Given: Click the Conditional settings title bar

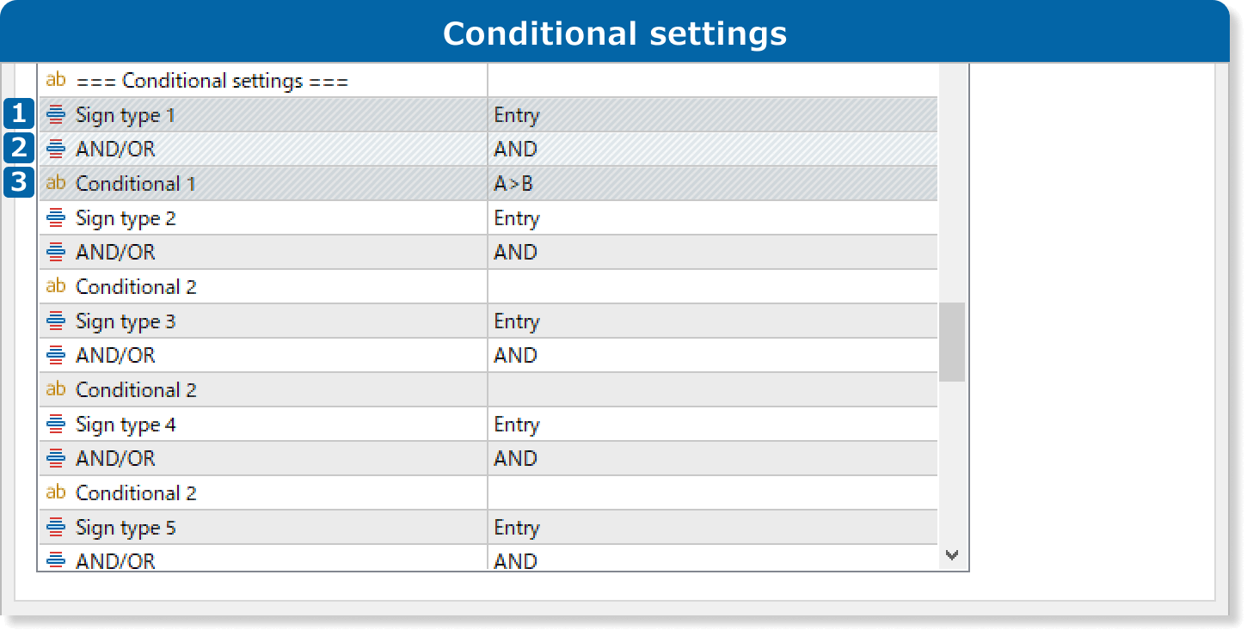Looking at the screenshot, I should click(x=615, y=33).
